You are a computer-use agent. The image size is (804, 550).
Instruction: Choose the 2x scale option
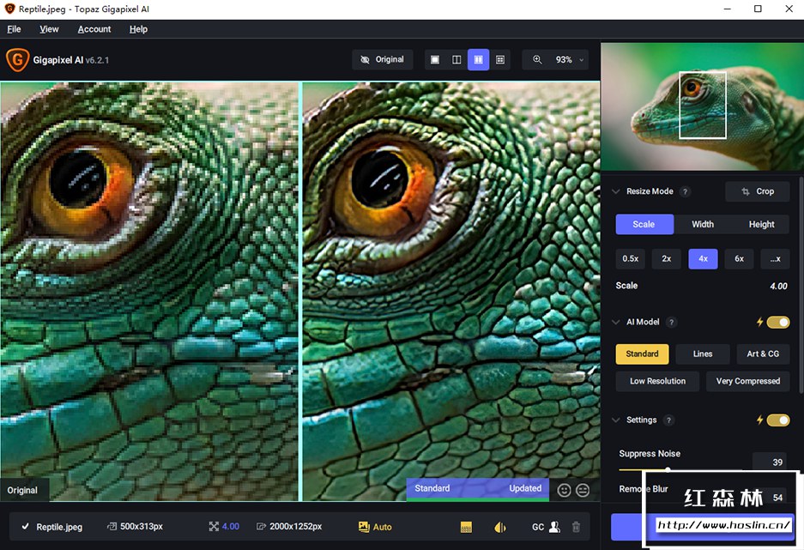667,259
